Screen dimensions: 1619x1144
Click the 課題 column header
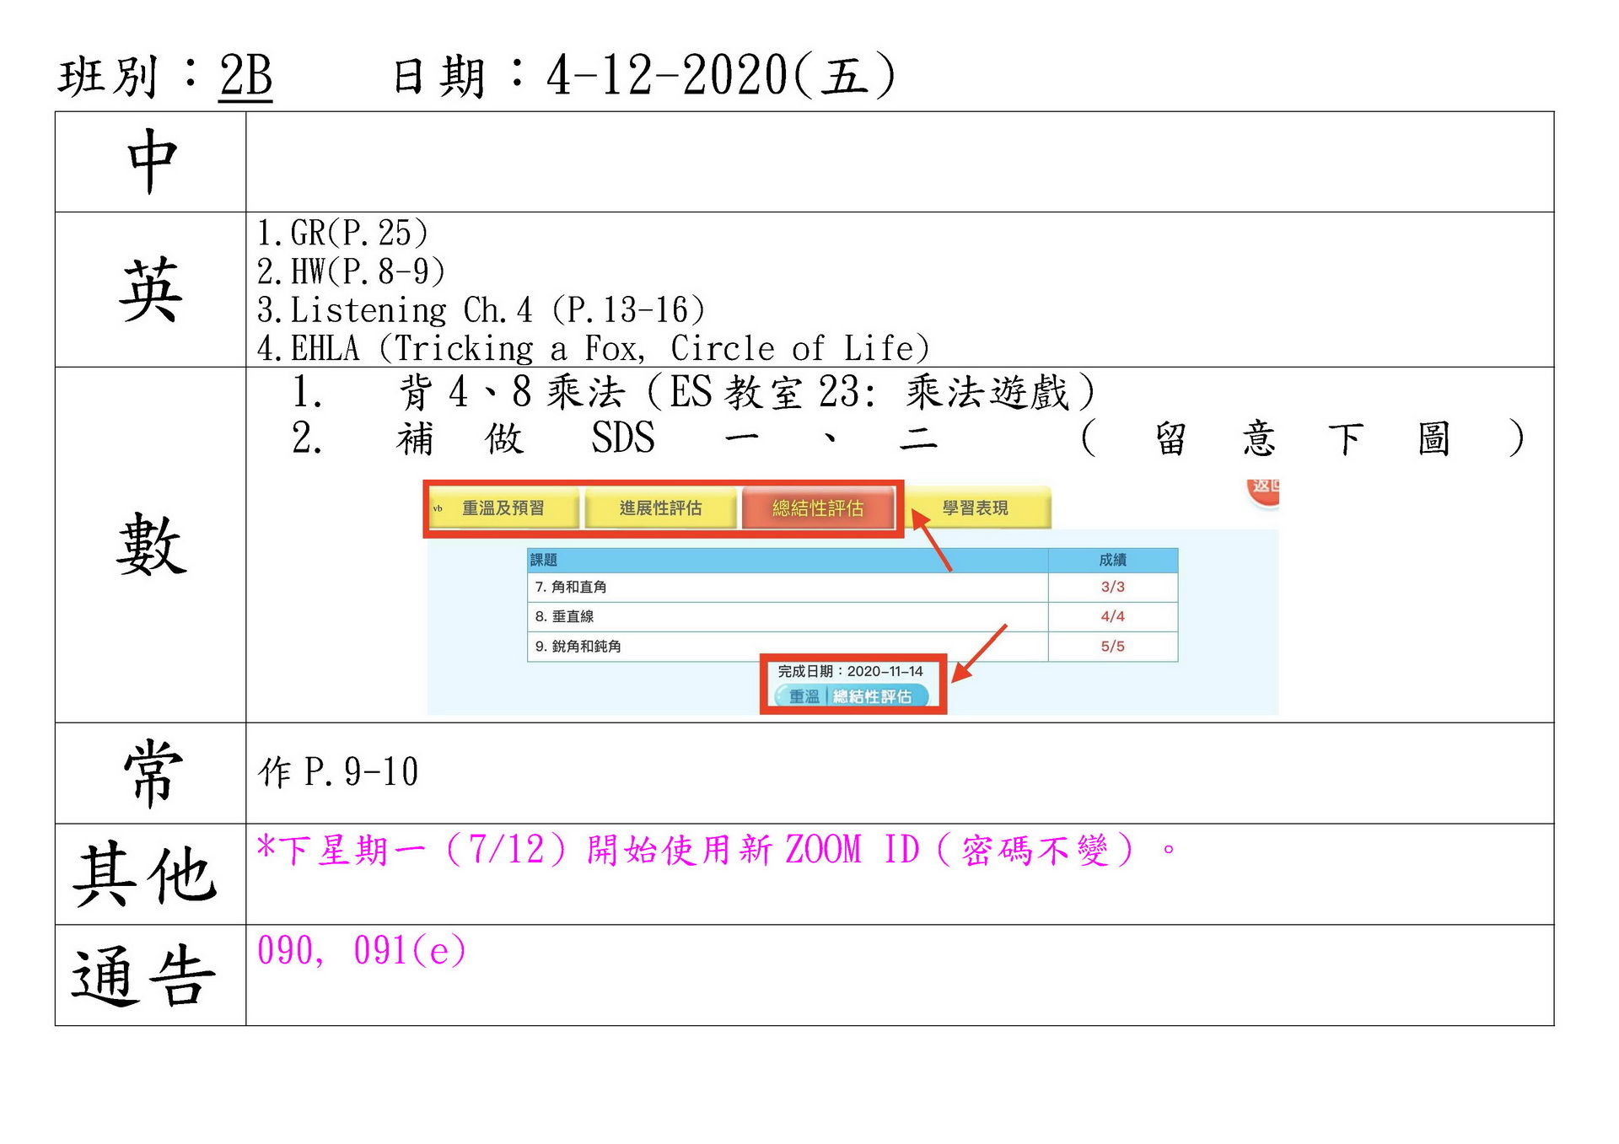[x=544, y=560]
